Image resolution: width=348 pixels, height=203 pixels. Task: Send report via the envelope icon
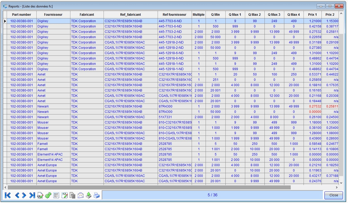(x=81, y=196)
